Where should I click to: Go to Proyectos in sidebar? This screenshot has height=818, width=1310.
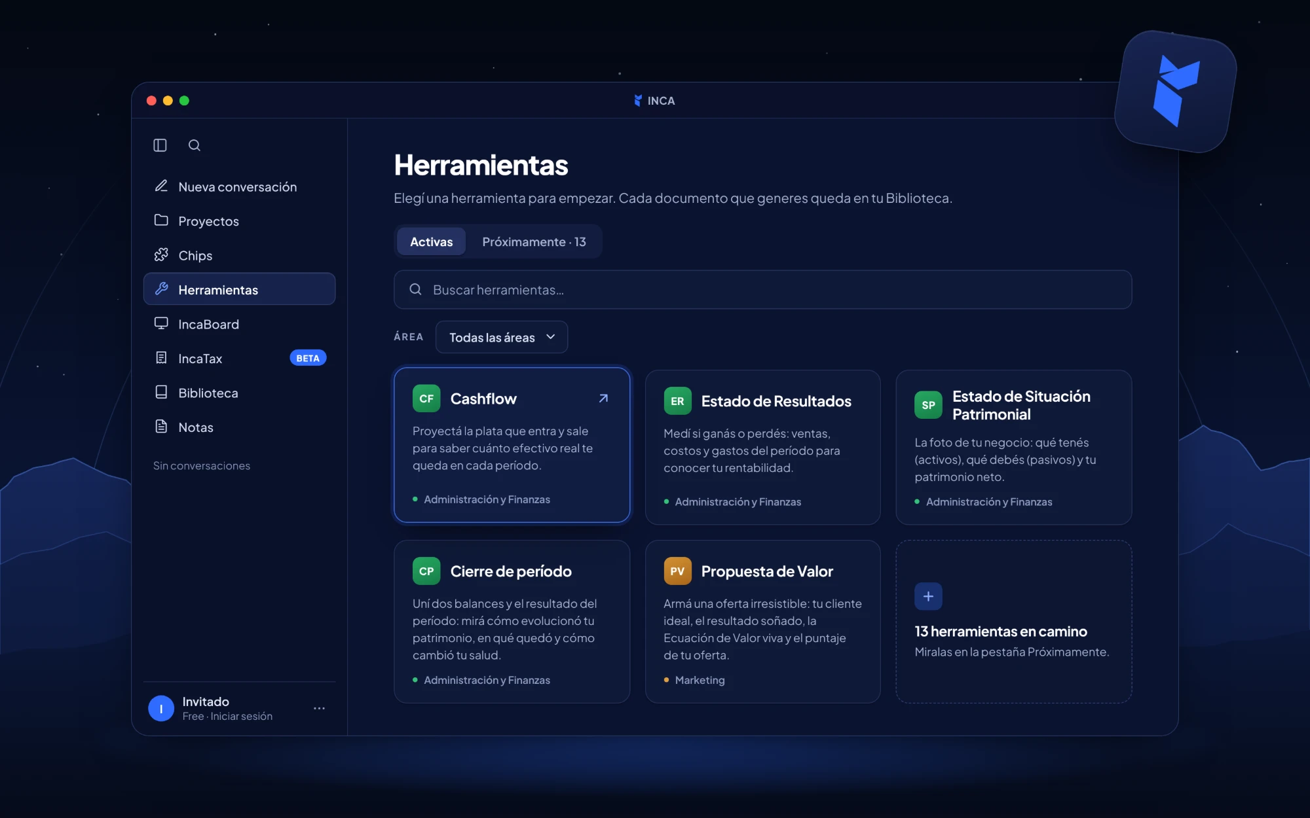coord(239,221)
